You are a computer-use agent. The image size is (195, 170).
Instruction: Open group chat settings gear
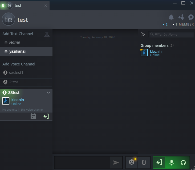[x=191, y=17]
